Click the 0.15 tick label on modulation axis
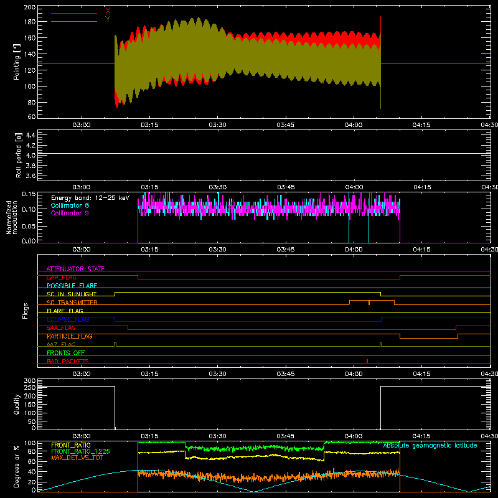This screenshot has width=498, height=498. point(29,194)
